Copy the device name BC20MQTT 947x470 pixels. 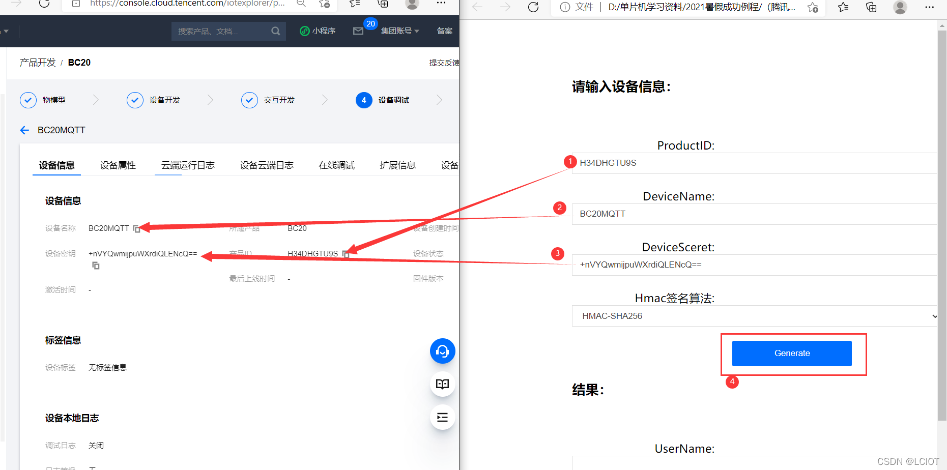click(136, 228)
